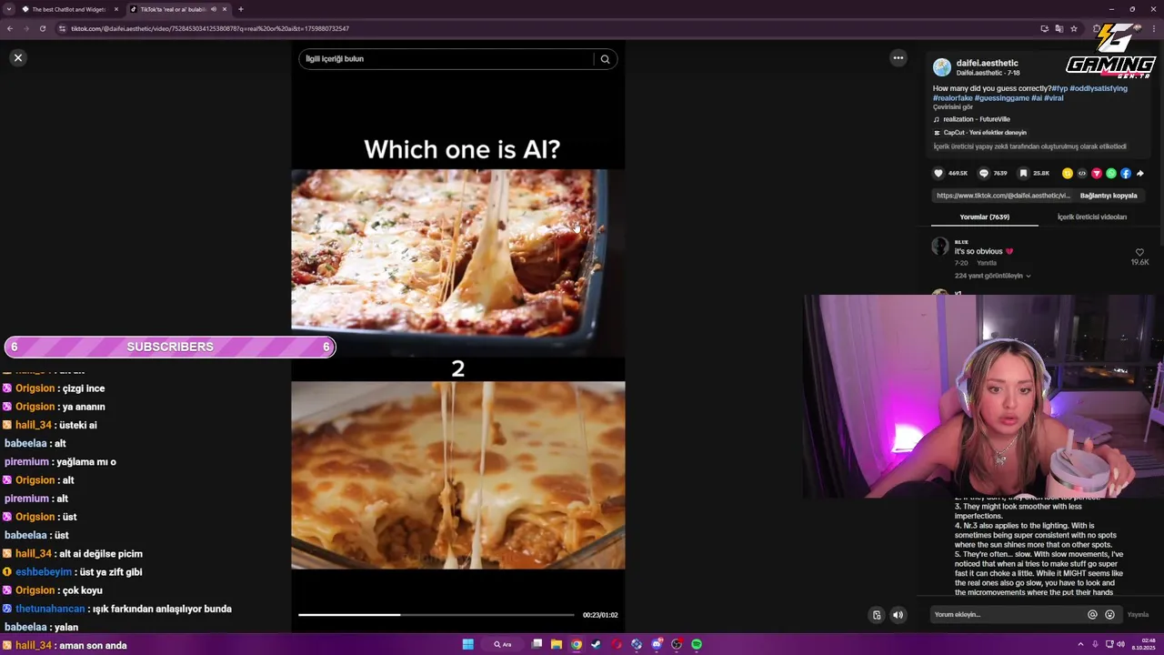Image resolution: width=1164 pixels, height=655 pixels.
Task: Share via the red send-to-friends icon
Action: point(1097,173)
